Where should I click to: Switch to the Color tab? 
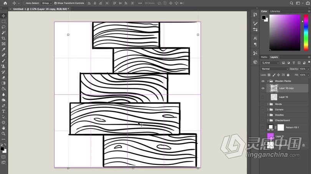click(264, 11)
